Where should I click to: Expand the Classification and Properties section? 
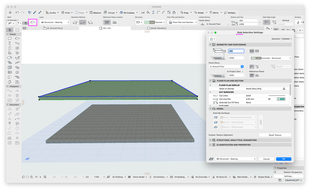click(233, 145)
